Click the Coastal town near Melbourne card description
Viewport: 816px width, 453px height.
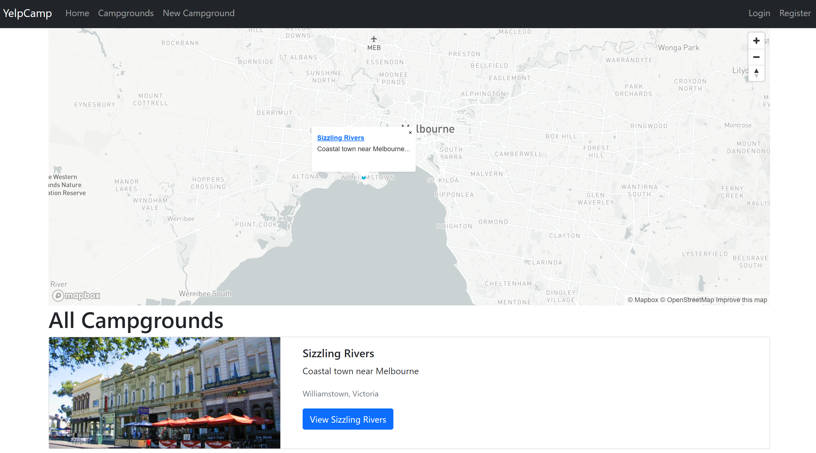(361, 371)
